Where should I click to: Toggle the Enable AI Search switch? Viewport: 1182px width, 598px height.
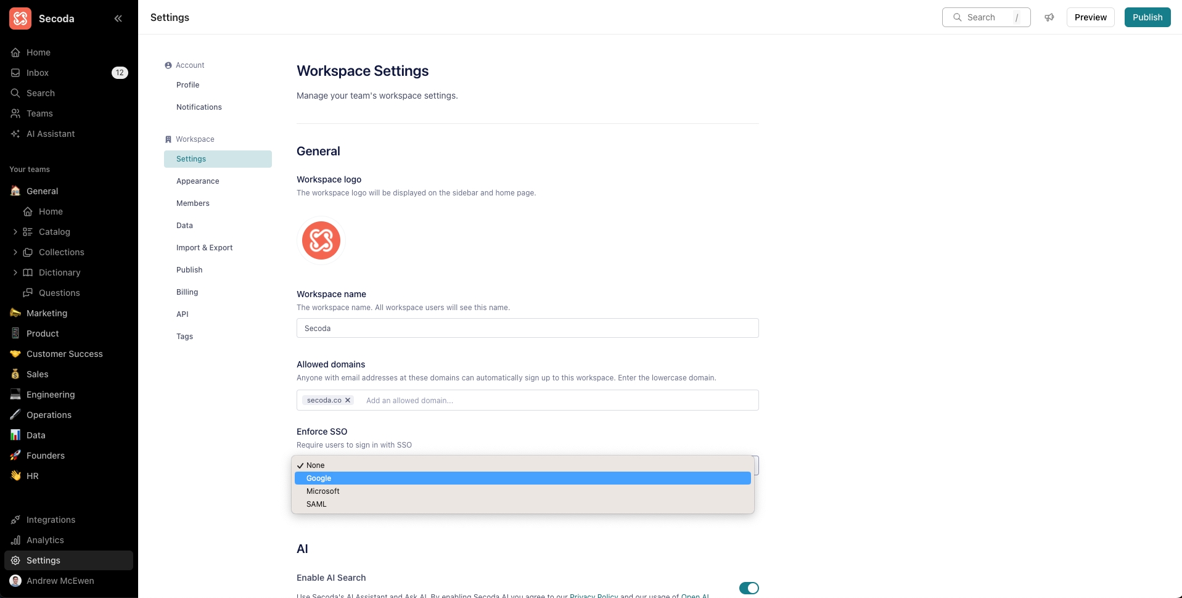(749, 588)
